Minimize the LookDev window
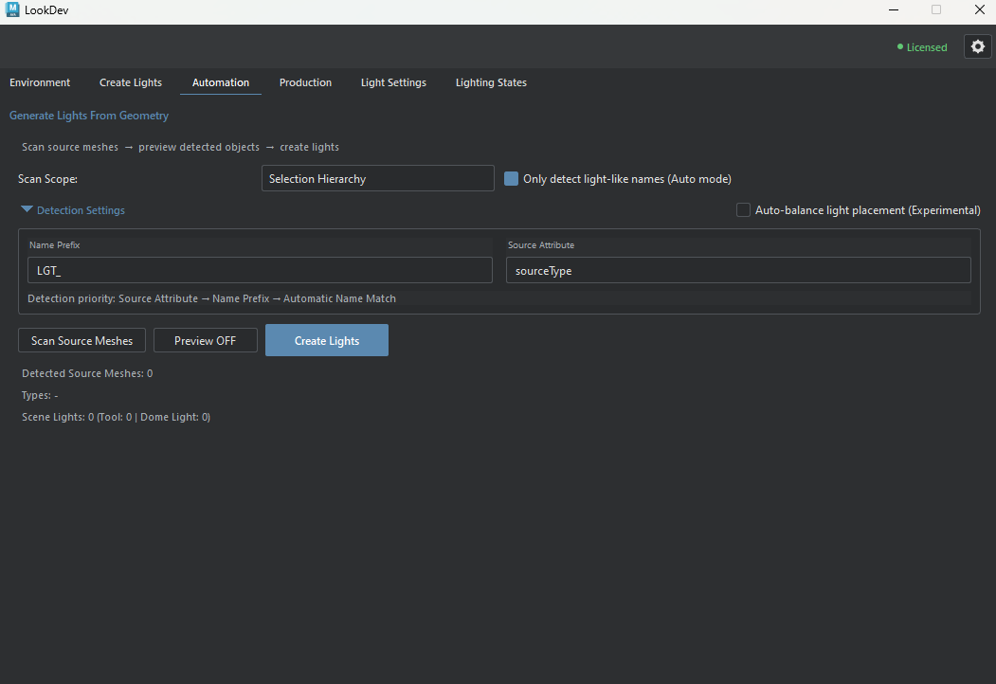Viewport: 996px width, 684px height. (x=893, y=9)
